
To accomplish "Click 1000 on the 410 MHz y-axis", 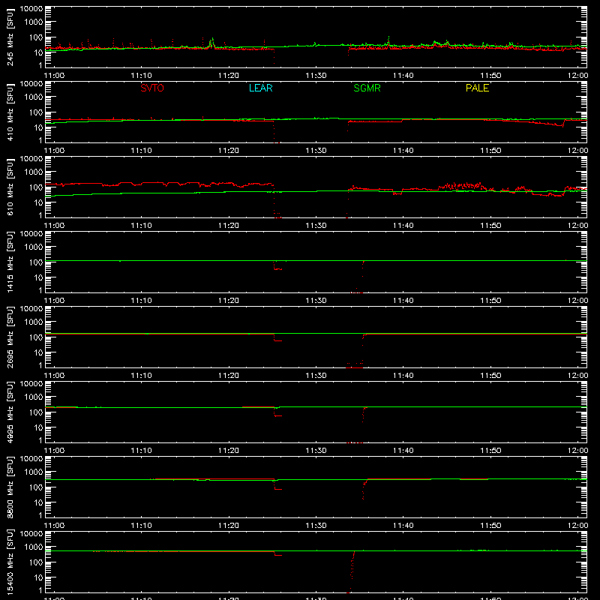I will [34, 97].
